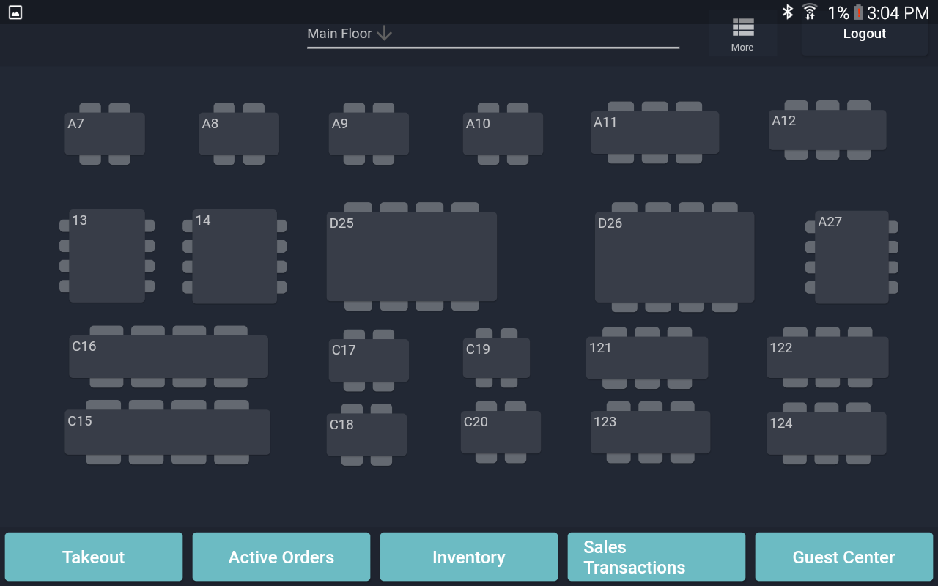Image resolution: width=938 pixels, height=586 pixels.
Task: Select table A8
Action: pos(239,133)
